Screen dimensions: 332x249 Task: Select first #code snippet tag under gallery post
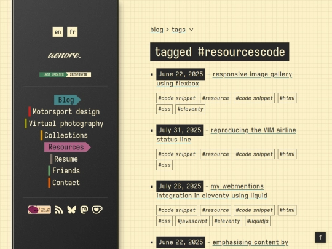point(176,98)
